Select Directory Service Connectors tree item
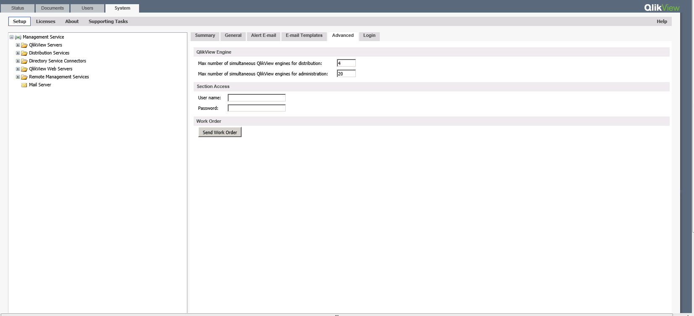The width and height of the screenshot is (694, 316). (58, 61)
